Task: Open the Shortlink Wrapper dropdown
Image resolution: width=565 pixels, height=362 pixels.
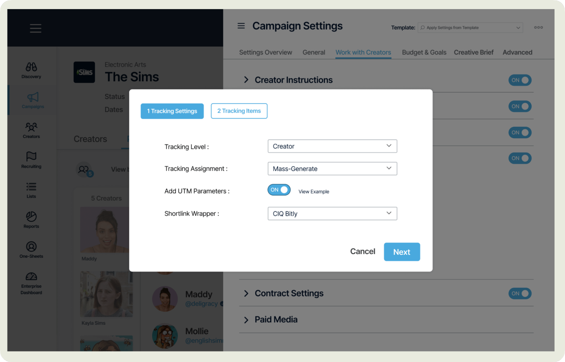Action: (x=332, y=214)
